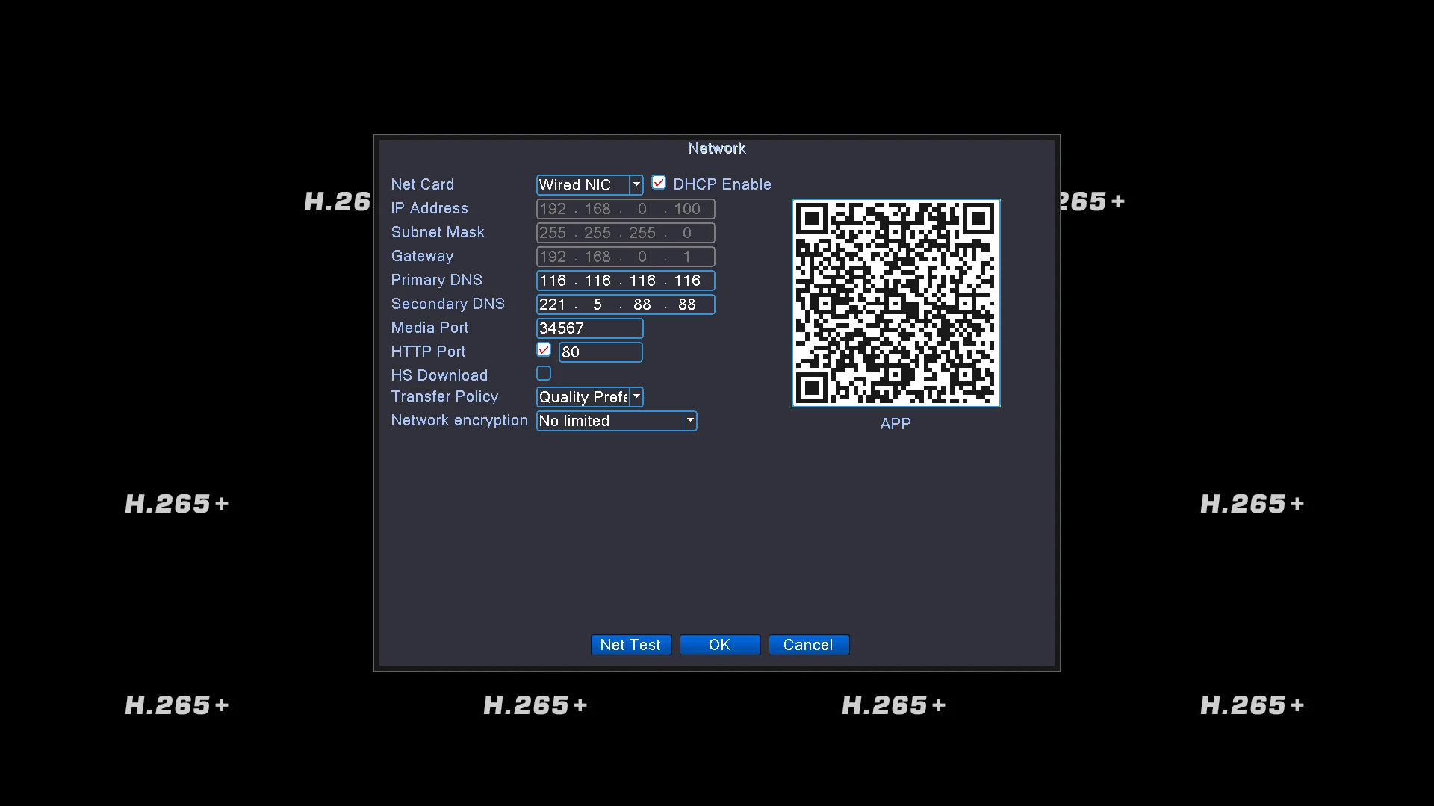Image resolution: width=1434 pixels, height=806 pixels.
Task: Confirm settings with OK button
Action: tap(719, 645)
